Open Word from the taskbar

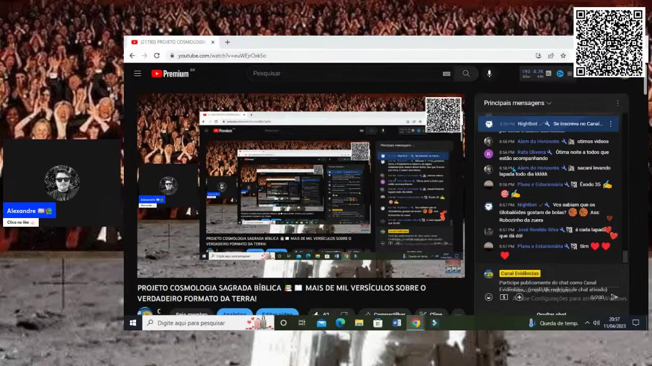(x=397, y=323)
